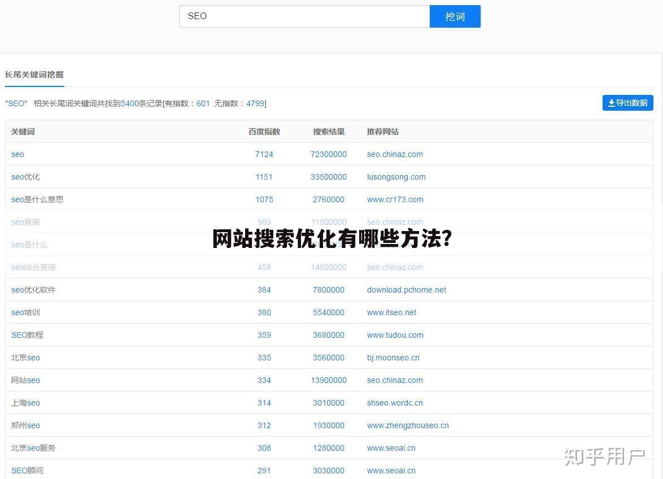Click the SEO search input field
Image resolution: width=663 pixels, height=479 pixels.
(304, 16)
